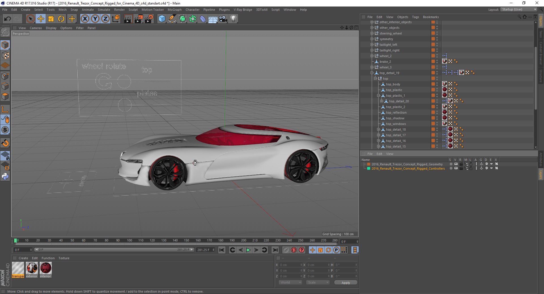This screenshot has height=294, width=544.
Task: Enable Points mode
Action: tap(5, 76)
